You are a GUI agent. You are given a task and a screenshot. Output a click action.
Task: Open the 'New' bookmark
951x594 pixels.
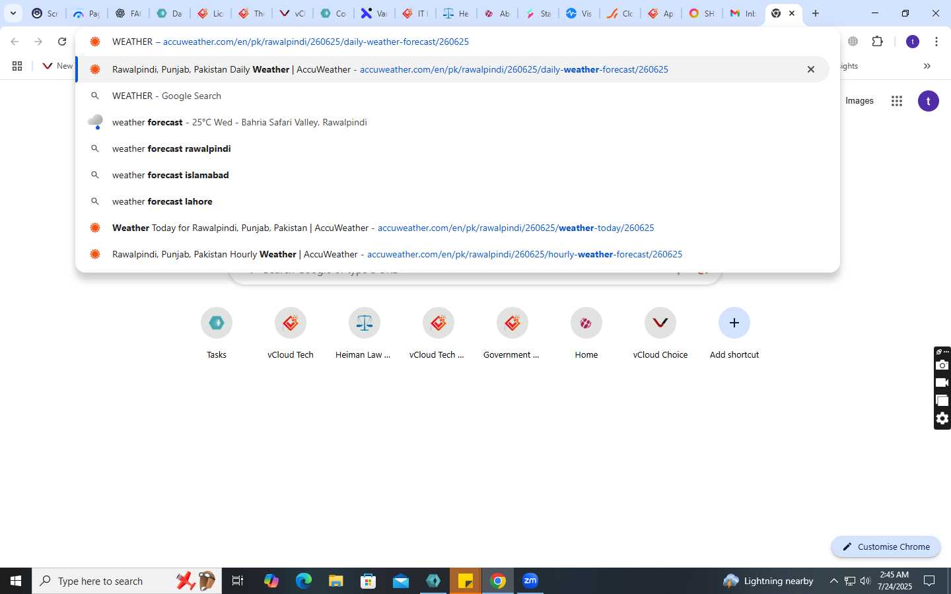tap(57, 66)
